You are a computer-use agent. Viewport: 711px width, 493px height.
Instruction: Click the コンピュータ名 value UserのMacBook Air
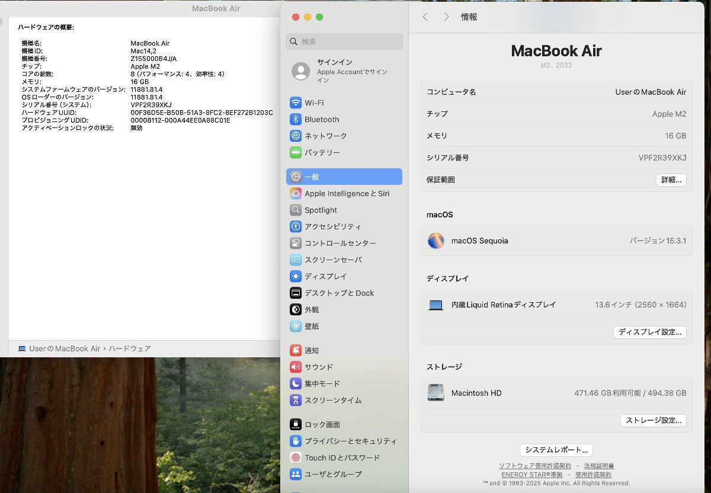tap(651, 92)
